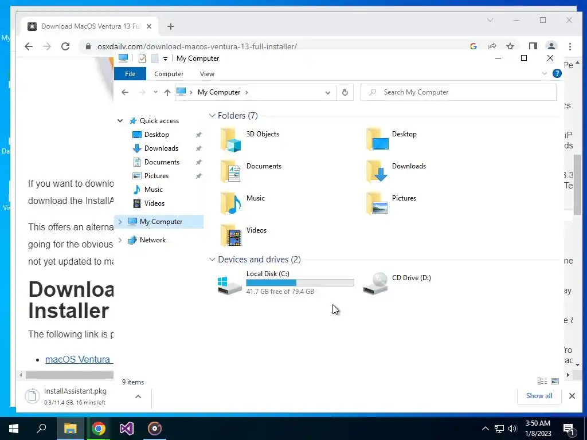Close the Chrome downloads bar
Image resolution: width=587 pixels, height=440 pixels.
point(572,396)
